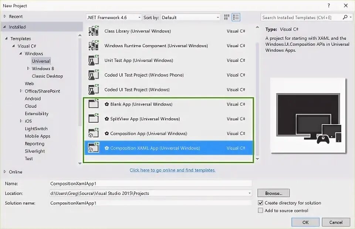
Task: Open the Sort by Default dropdown
Action: 217,17
